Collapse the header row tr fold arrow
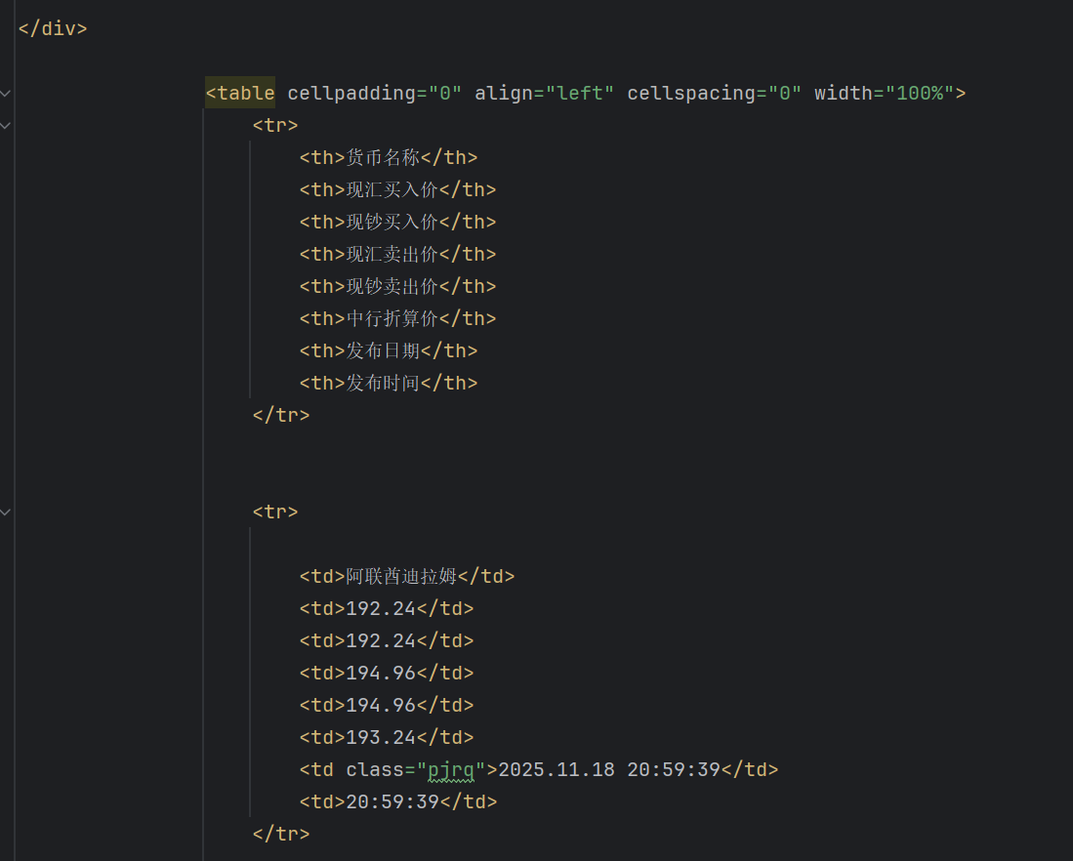Screen dimensions: 1073x861 7,126
